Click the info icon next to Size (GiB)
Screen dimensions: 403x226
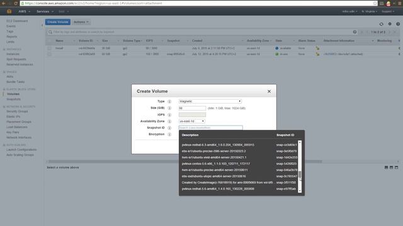[169, 108]
